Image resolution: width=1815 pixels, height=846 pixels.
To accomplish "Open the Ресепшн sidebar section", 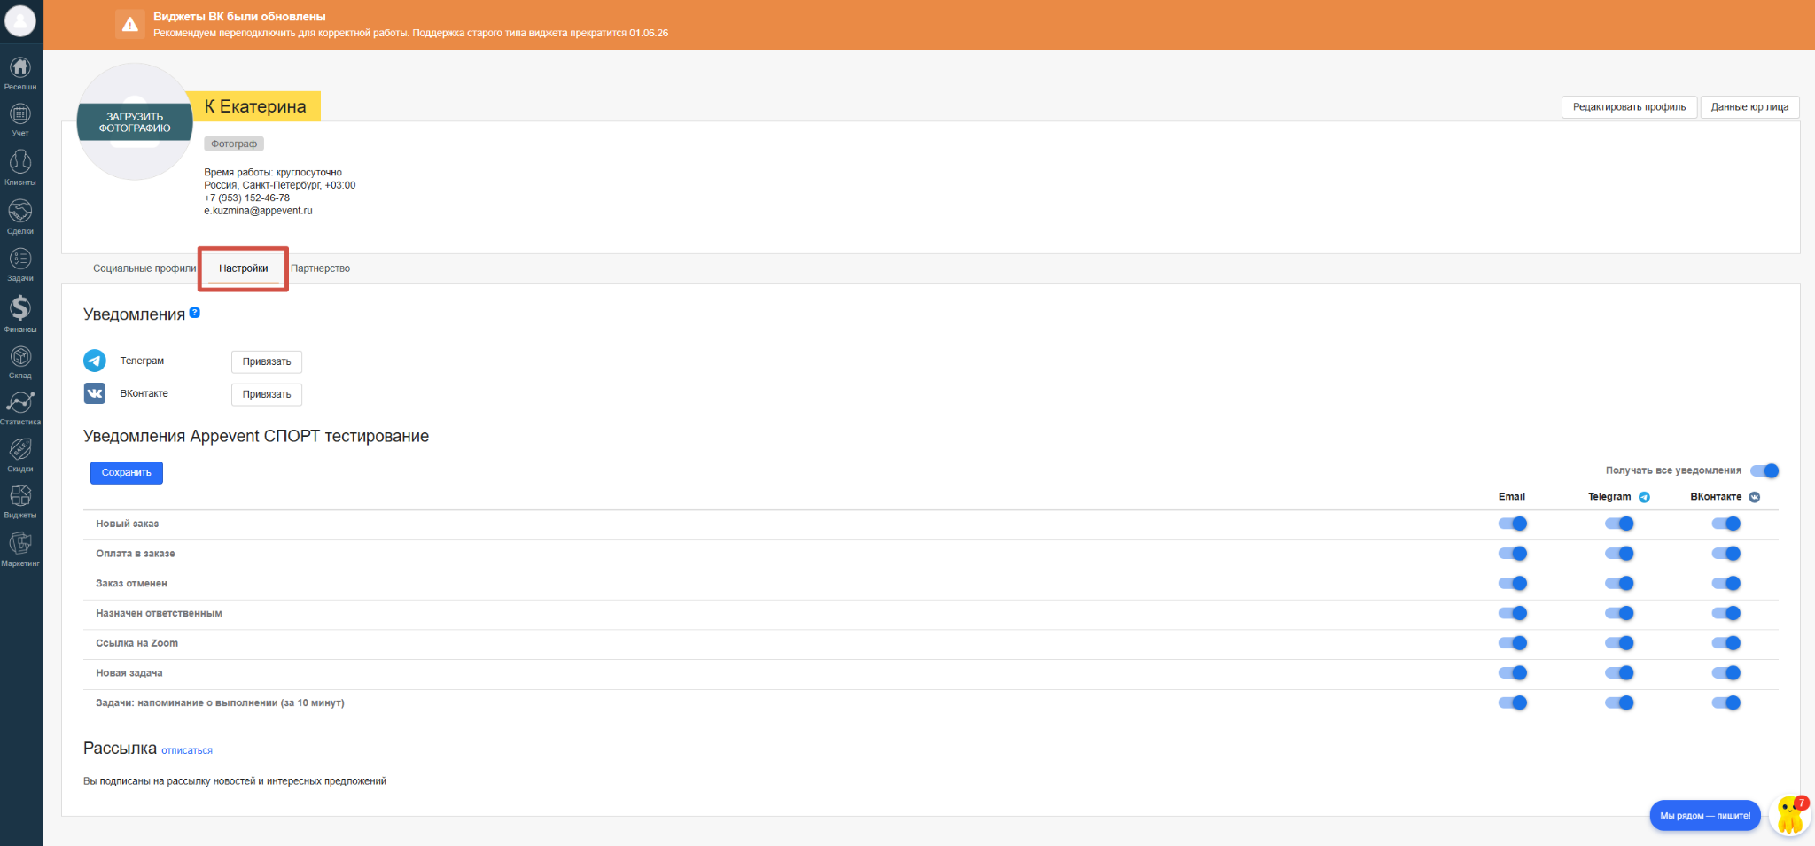I will pyautogui.click(x=20, y=73).
